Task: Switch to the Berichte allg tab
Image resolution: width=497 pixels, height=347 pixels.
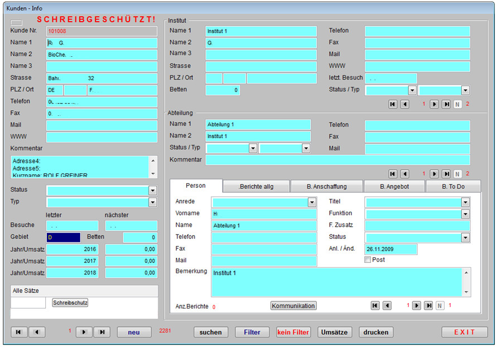Action: [x=257, y=187]
